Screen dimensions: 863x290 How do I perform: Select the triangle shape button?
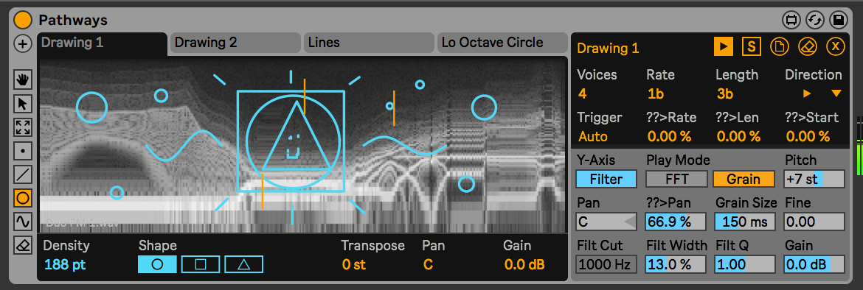244,264
